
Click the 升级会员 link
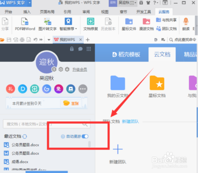(80, 69)
